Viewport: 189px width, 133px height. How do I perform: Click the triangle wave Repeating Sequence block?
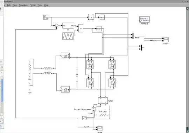68,36
